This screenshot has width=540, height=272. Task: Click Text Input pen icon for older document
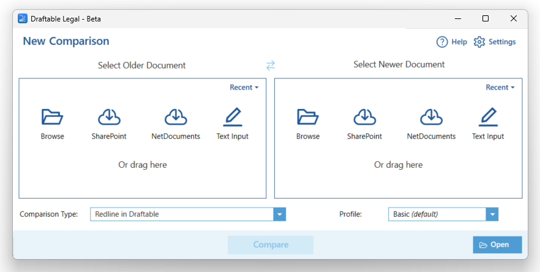tap(233, 117)
